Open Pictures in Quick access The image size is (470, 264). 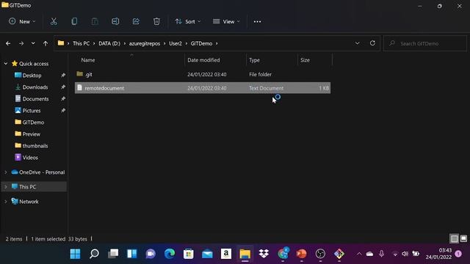click(32, 111)
